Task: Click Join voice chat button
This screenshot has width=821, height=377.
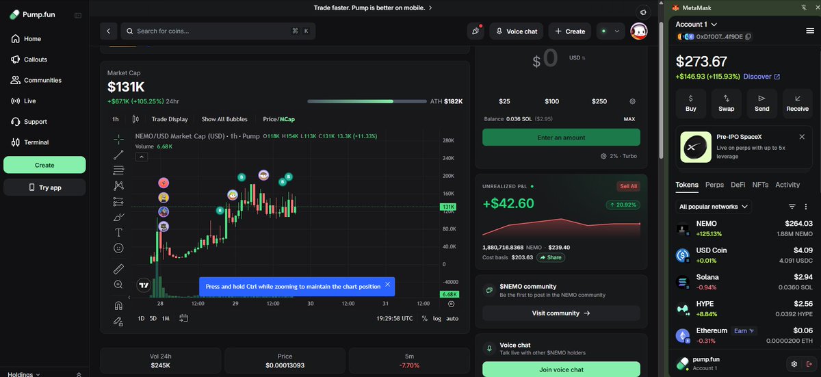Action: [x=561, y=369]
